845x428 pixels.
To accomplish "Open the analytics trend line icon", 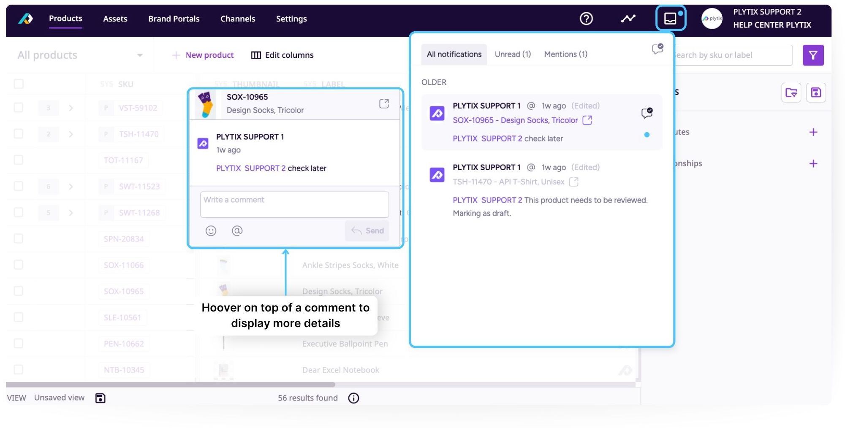I will click(x=628, y=19).
